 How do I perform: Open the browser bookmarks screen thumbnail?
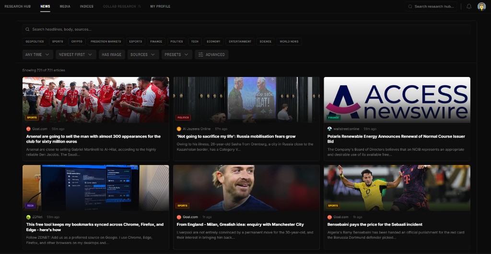95,188
